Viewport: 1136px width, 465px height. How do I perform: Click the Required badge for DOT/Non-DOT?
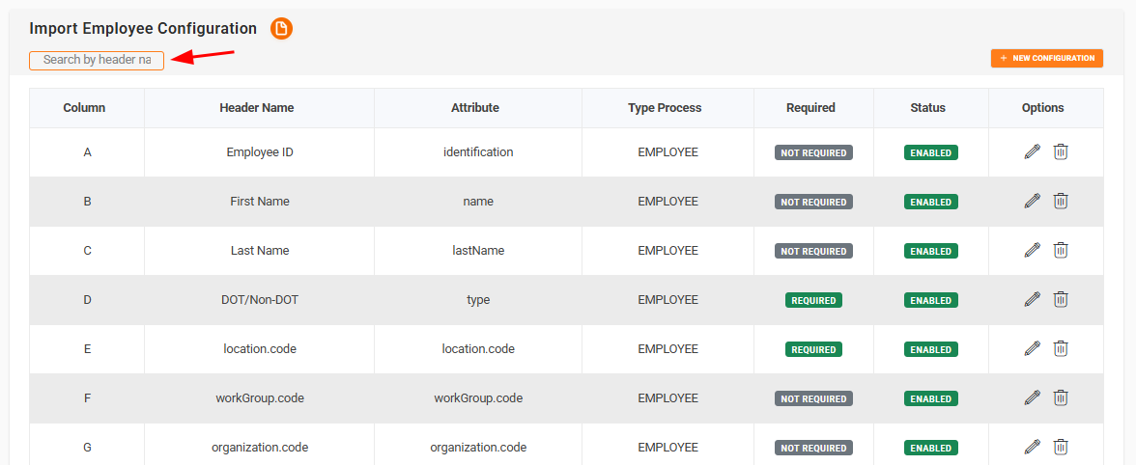813,300
